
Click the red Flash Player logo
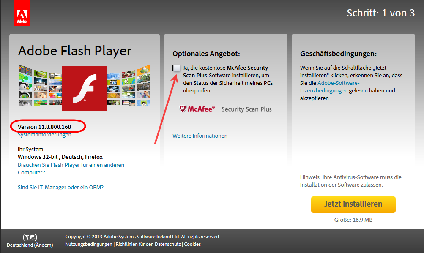pos(85,88)
